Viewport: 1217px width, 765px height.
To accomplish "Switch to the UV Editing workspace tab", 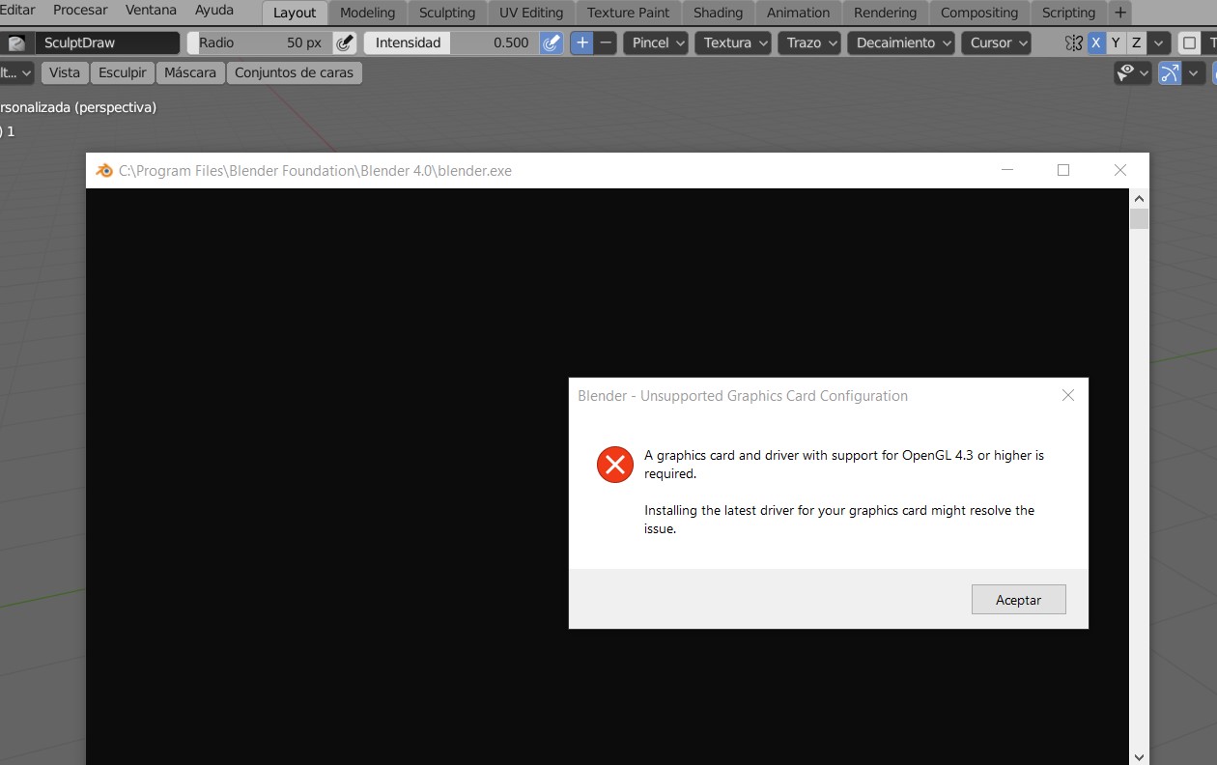I will [x=531, y=13].
